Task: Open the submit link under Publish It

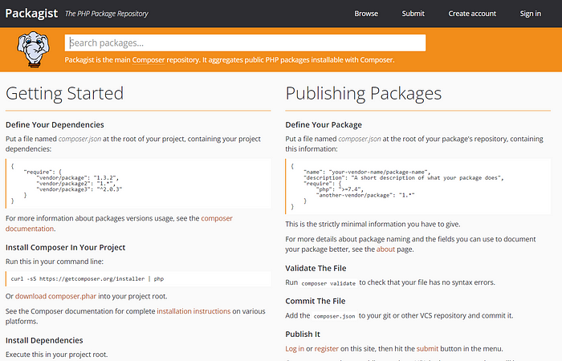Action: (427, 348)
